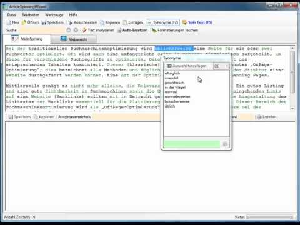Select the first synonym 'alltäglich'
The image size is (300, 225).
[x=172, y=73]
